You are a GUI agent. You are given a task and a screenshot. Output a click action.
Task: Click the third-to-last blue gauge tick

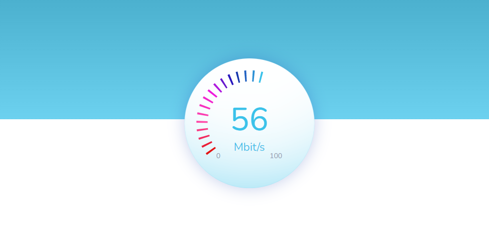point(245,76)
